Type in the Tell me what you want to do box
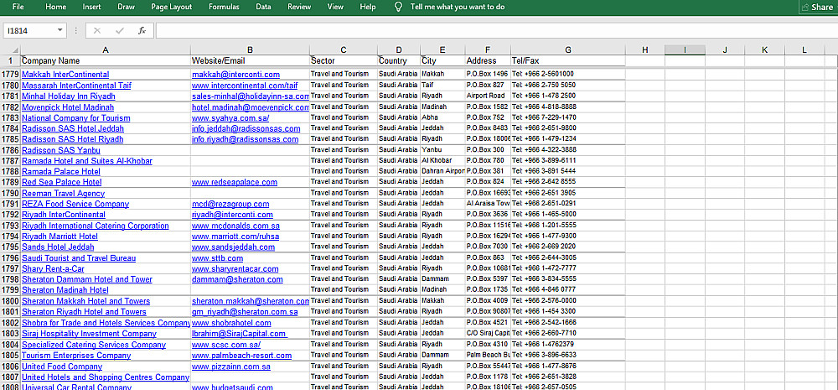838x390 pixels. 458,7
